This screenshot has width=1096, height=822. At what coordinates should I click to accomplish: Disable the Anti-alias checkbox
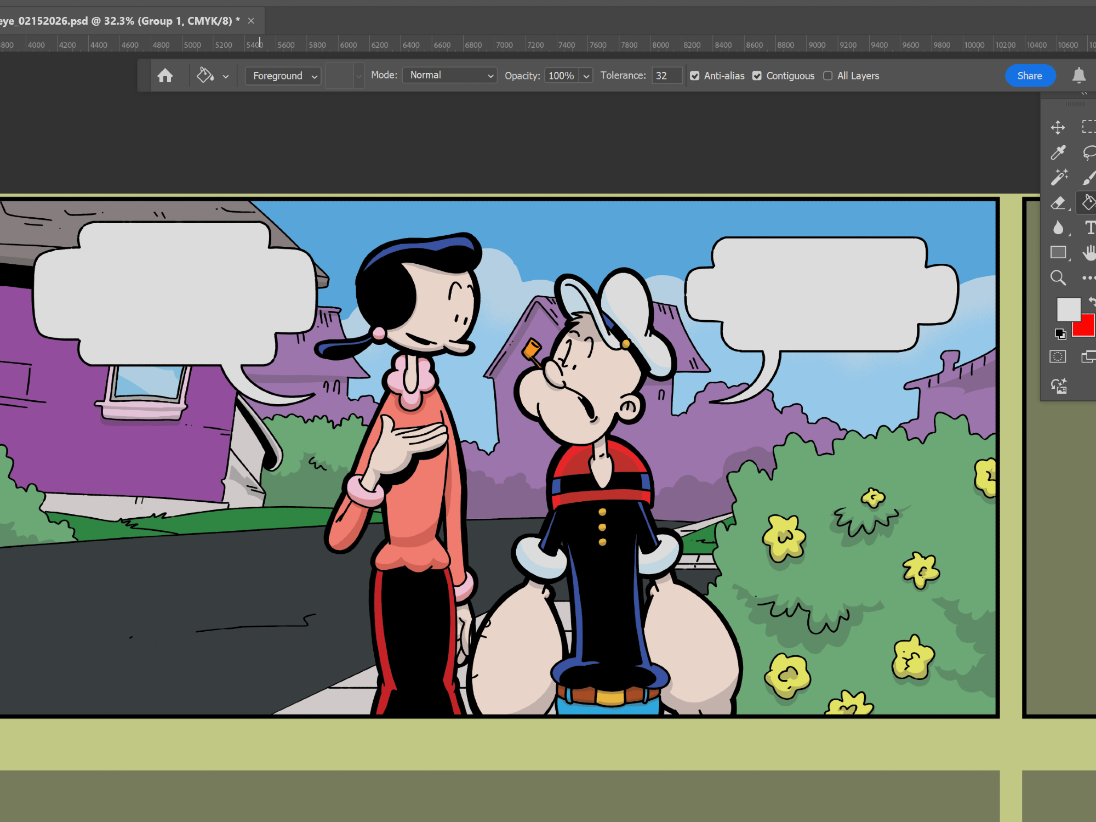tap(694, 76)
